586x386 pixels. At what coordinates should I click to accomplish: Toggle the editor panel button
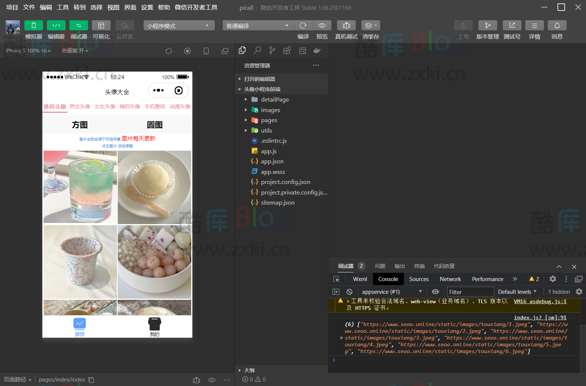(x=56, y=25)
